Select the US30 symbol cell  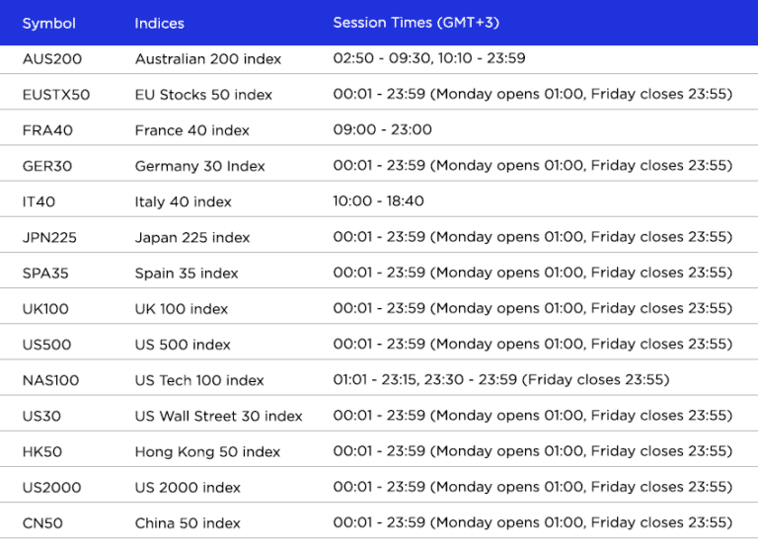click(x=41, y=417)
